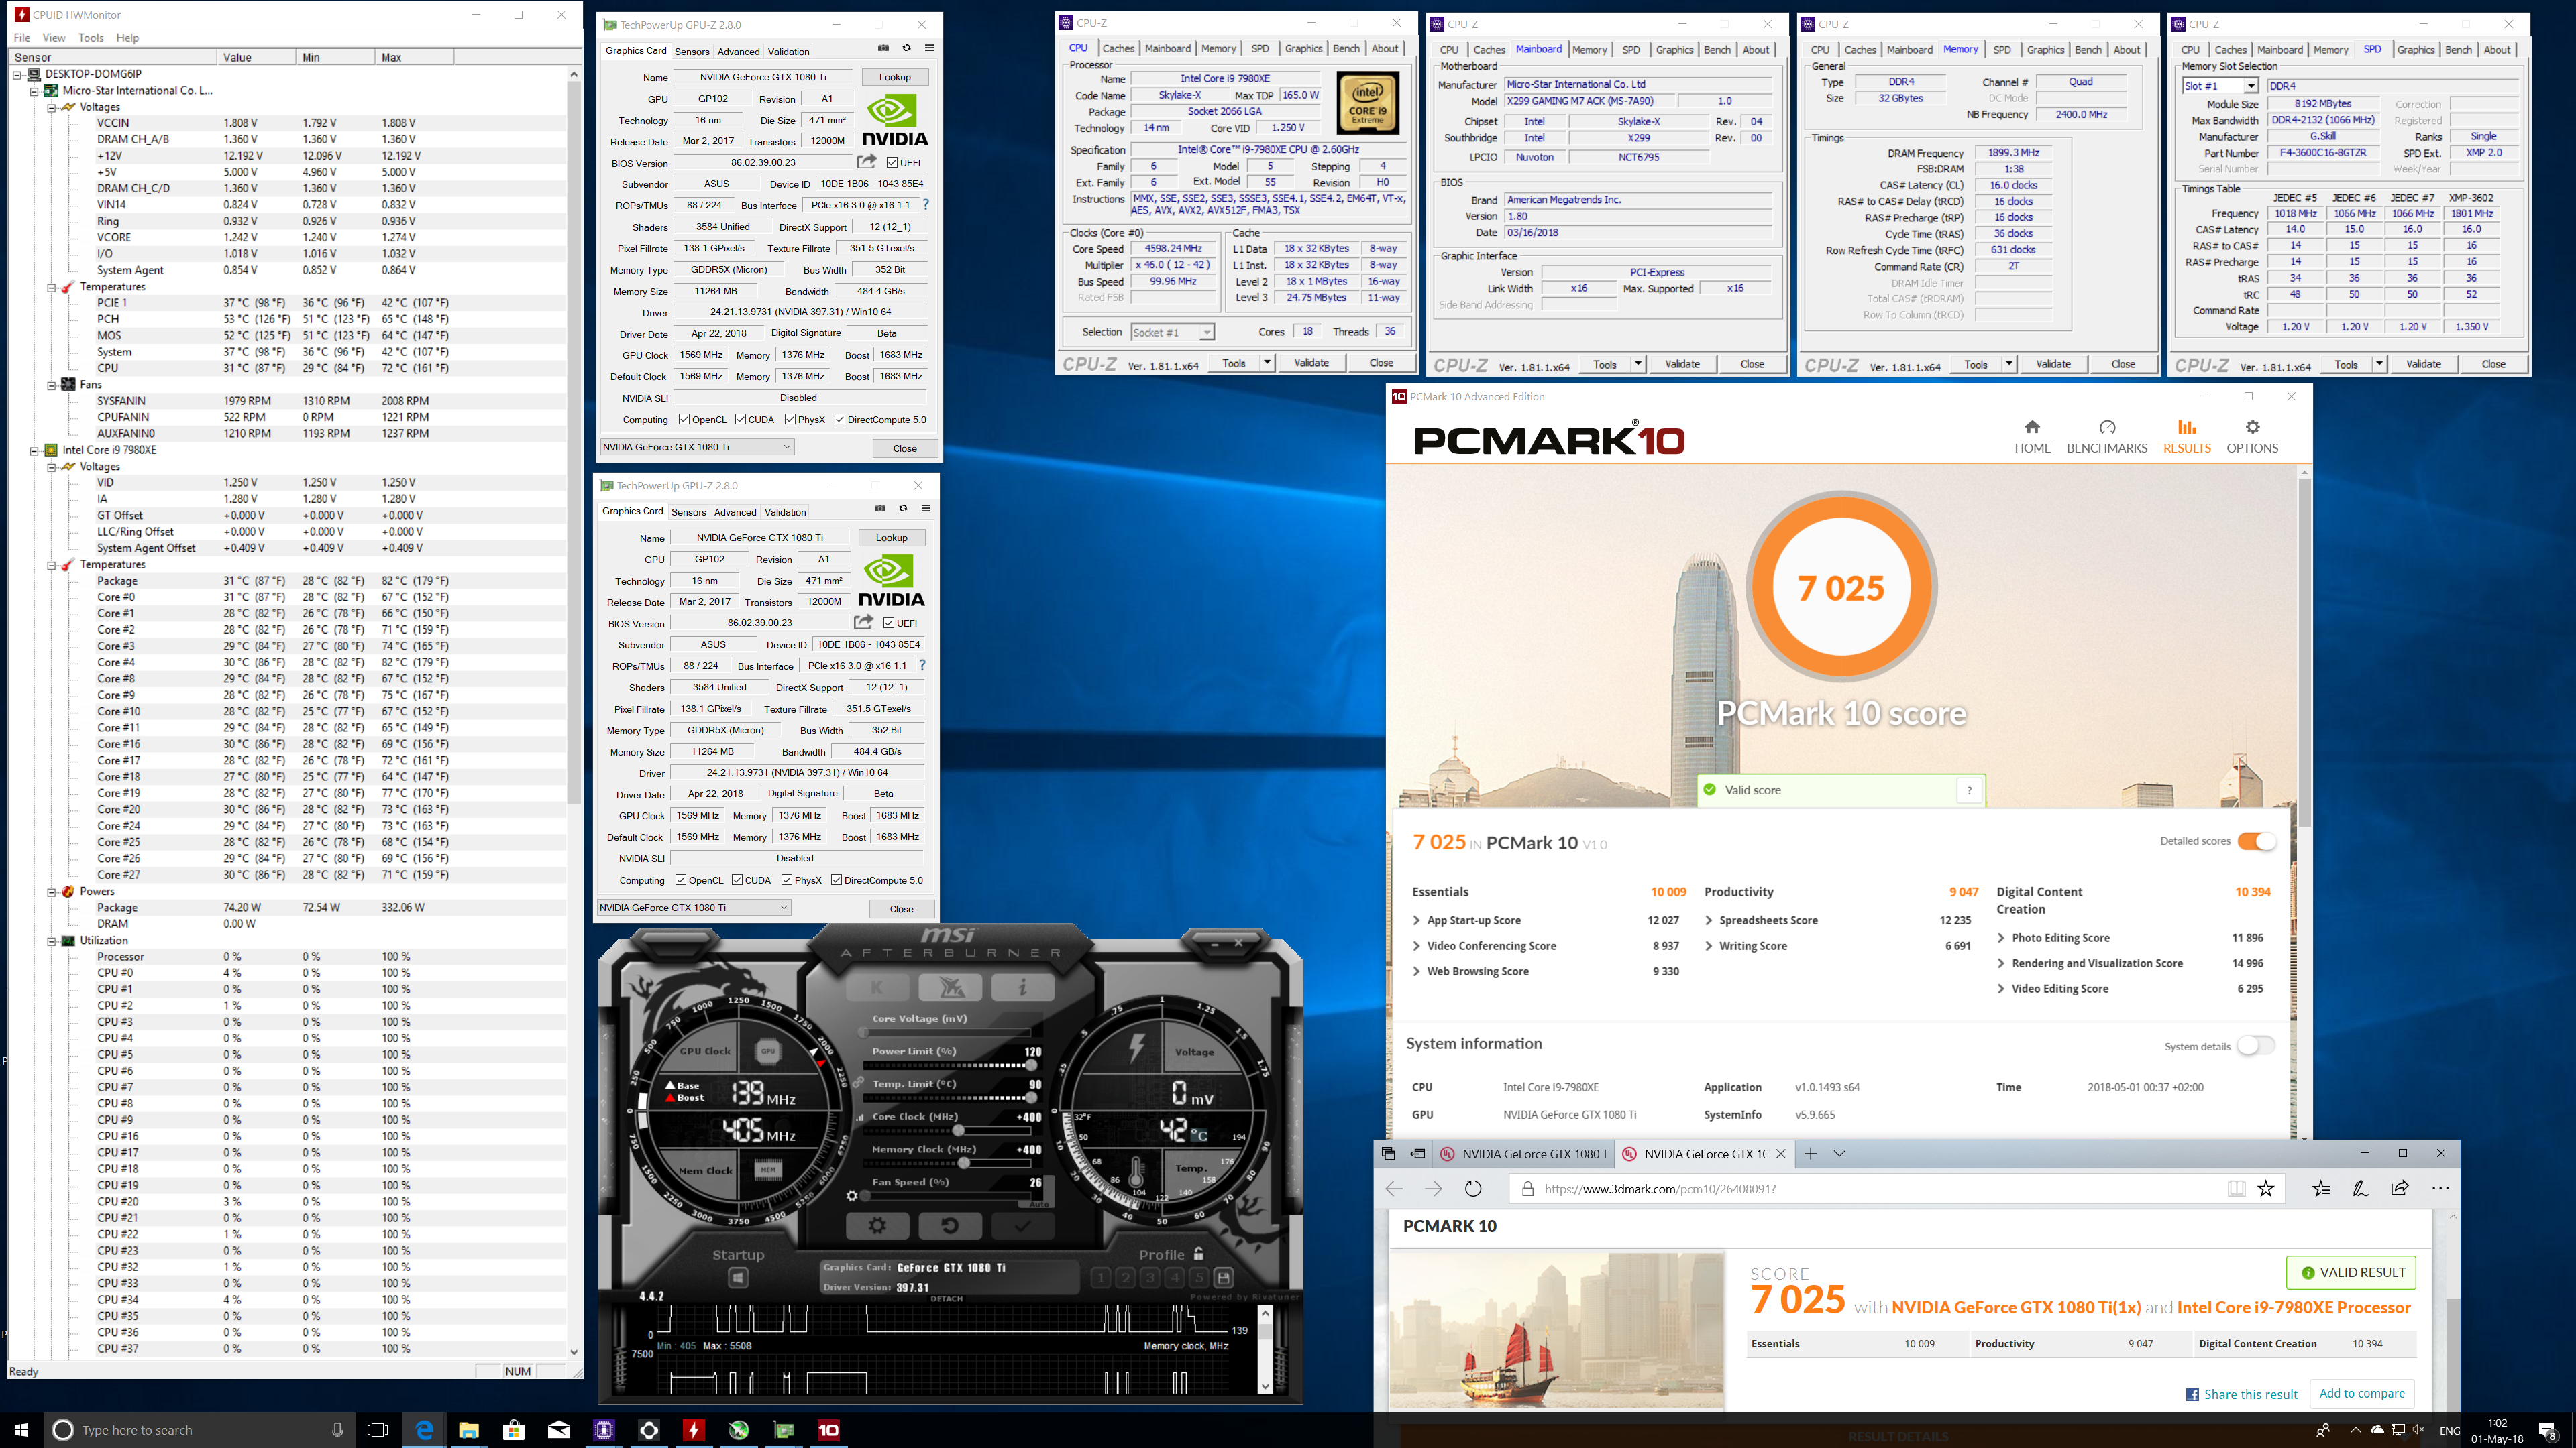This screenshot has height=1448, width=2576.
Task: Open GPU selector dropdown in bottom GPU-Z
Action: (x=694, y=908)
